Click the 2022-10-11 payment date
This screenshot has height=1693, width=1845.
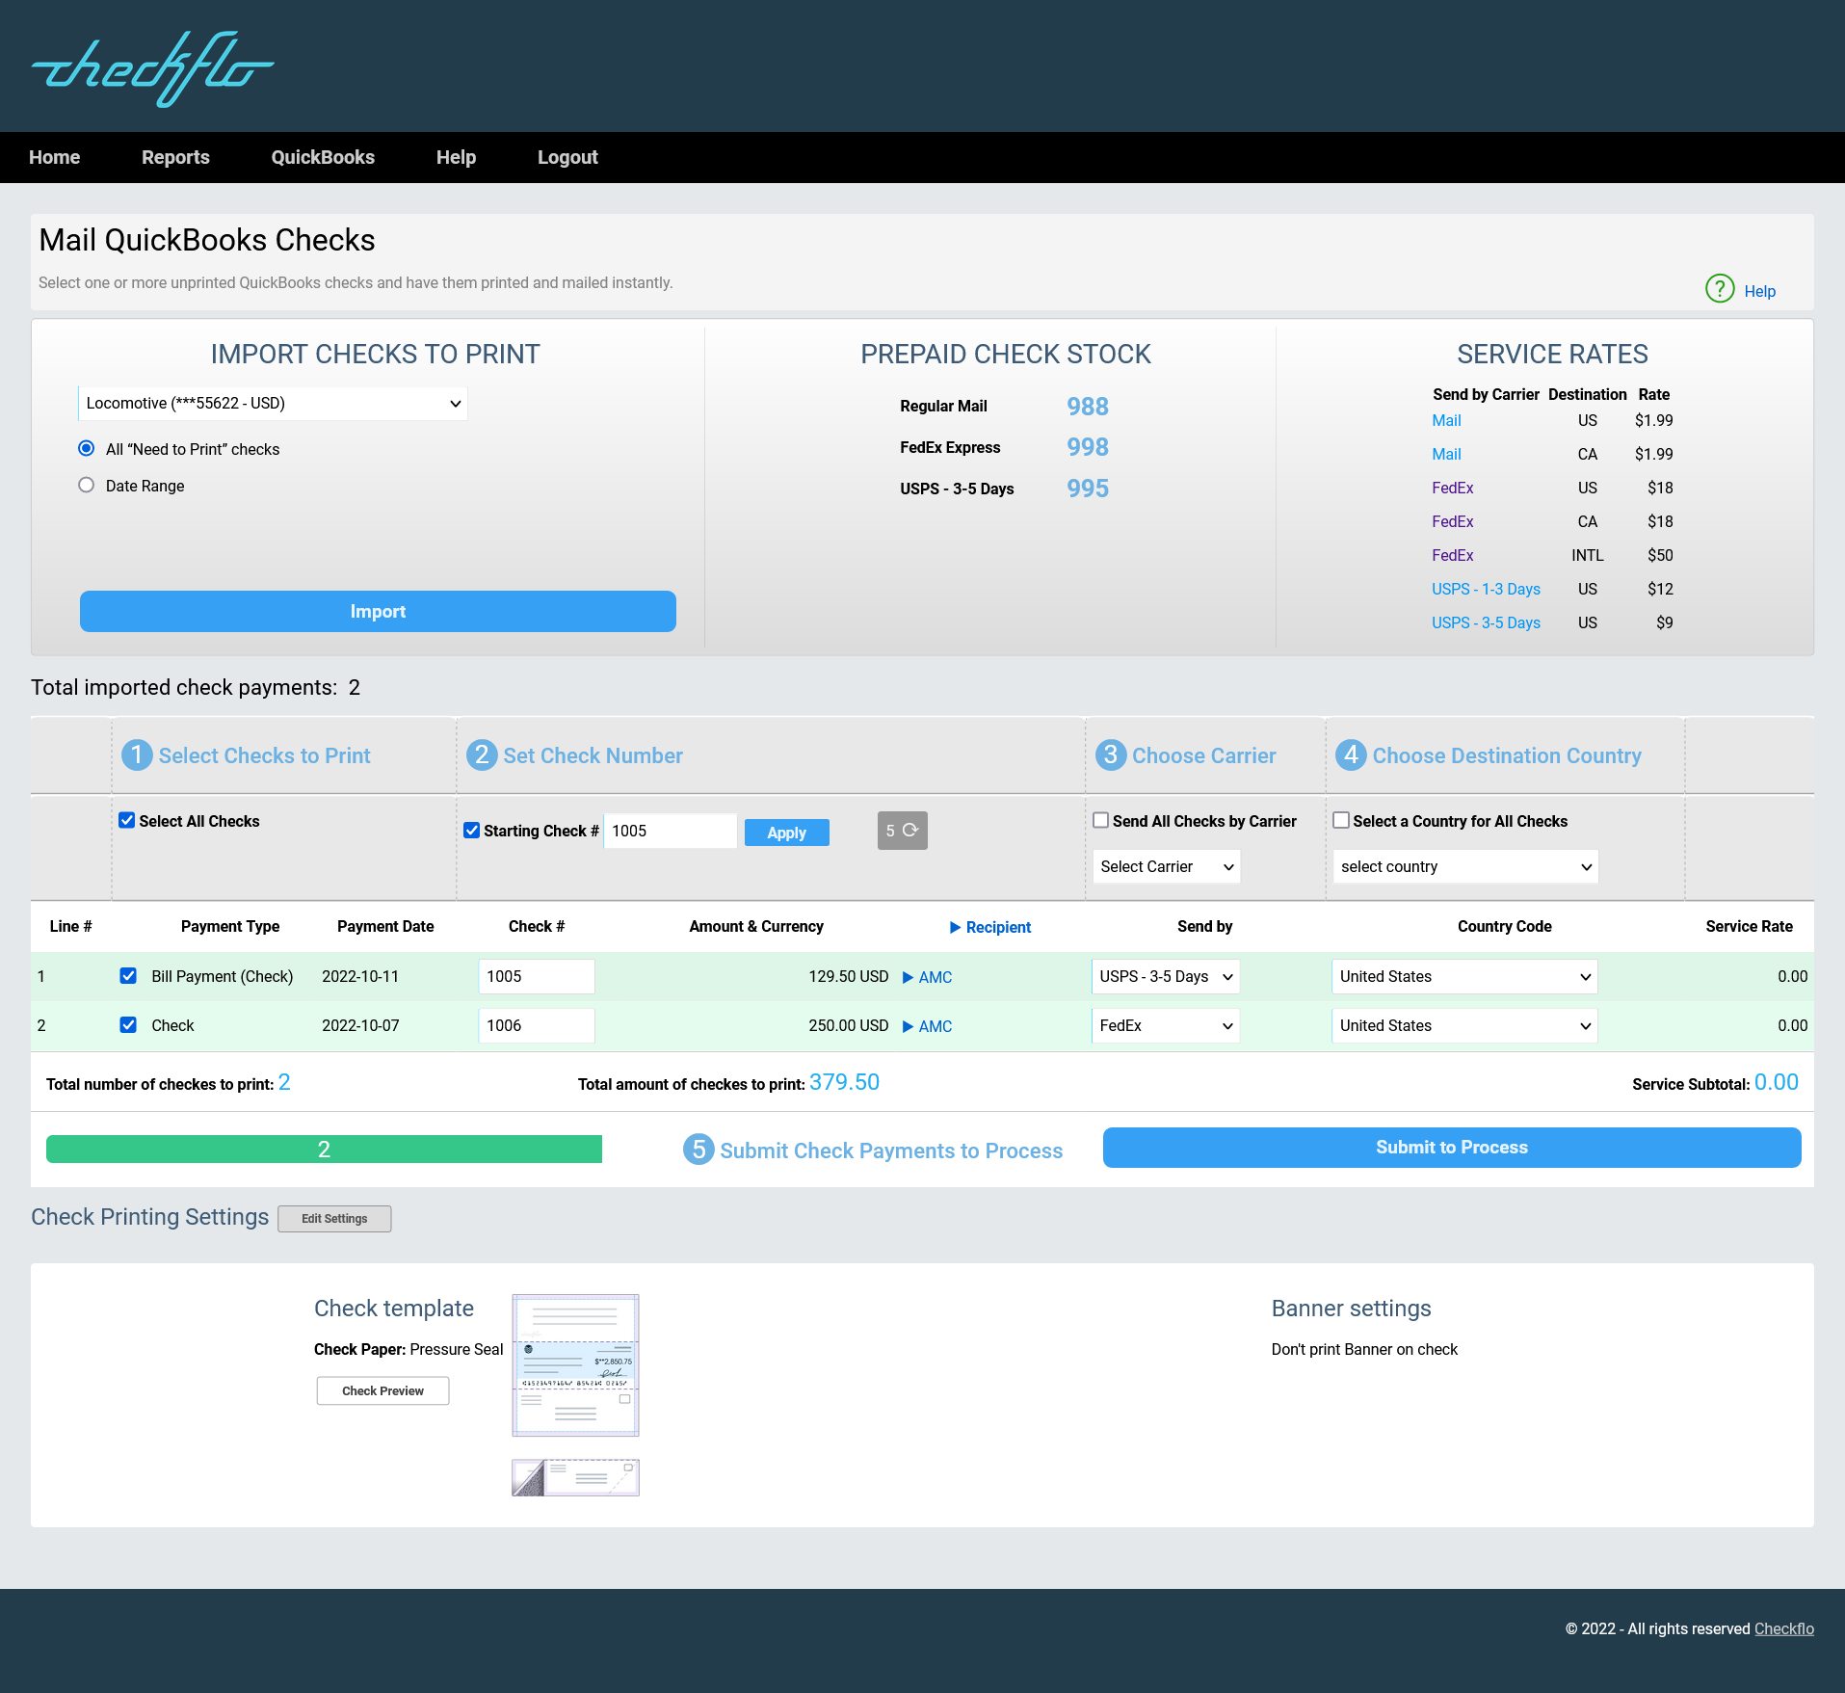[360, 976]
